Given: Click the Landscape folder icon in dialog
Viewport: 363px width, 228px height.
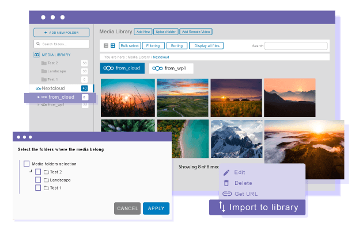Looking at the screenshot, I should point(46,180).
